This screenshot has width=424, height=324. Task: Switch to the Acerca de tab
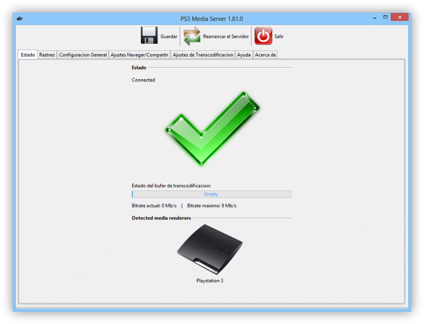click(x=265, y=55)
